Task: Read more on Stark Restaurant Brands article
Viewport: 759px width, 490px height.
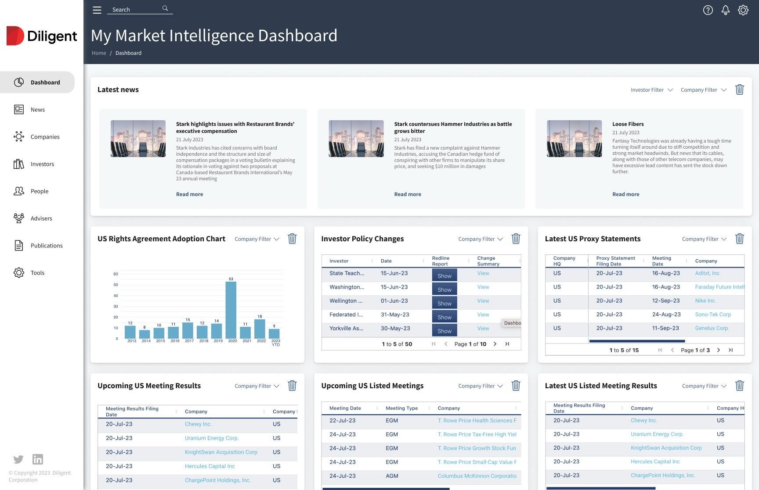Action: tap(190, 194)
